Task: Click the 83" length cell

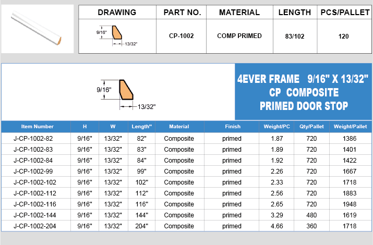Action: pyautogui.click(x=141, y=150)
